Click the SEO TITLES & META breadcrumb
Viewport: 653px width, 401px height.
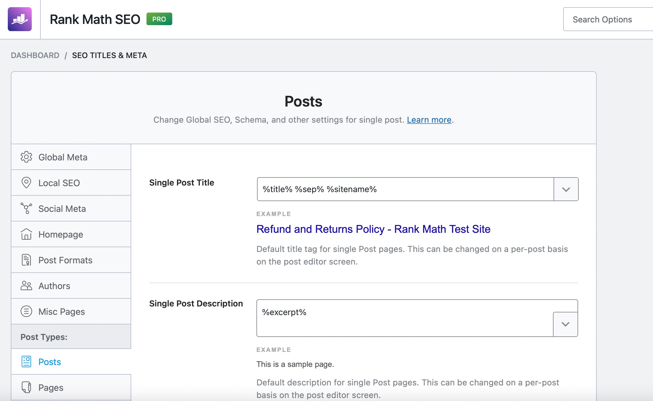coord(109,55)
